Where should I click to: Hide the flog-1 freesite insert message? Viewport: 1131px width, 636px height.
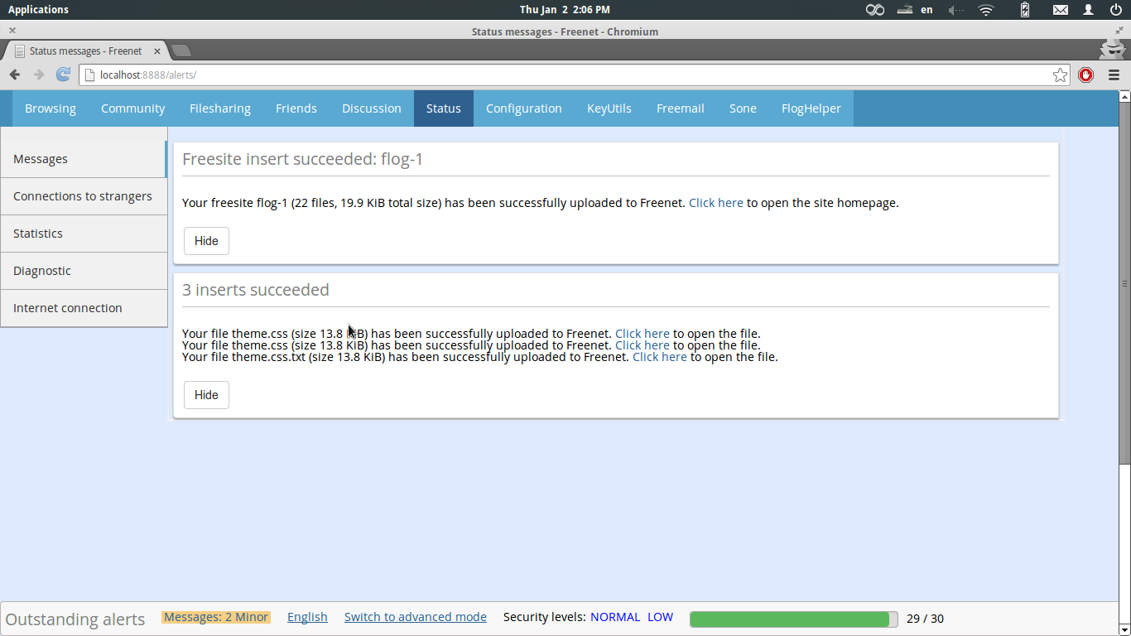(x=206, y=241)
